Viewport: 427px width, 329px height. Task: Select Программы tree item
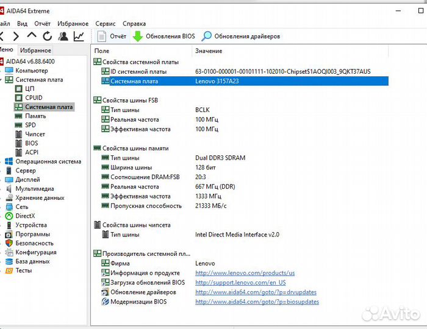33,234
